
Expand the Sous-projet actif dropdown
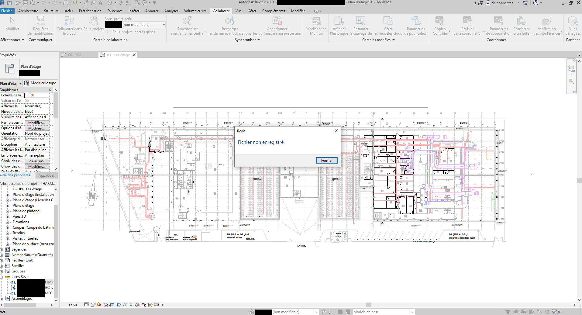click(164, 24)
